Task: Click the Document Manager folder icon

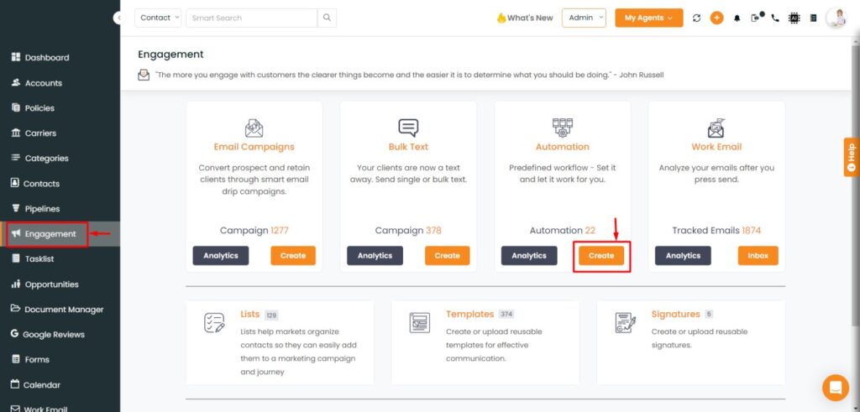Action: pos(15,309)
